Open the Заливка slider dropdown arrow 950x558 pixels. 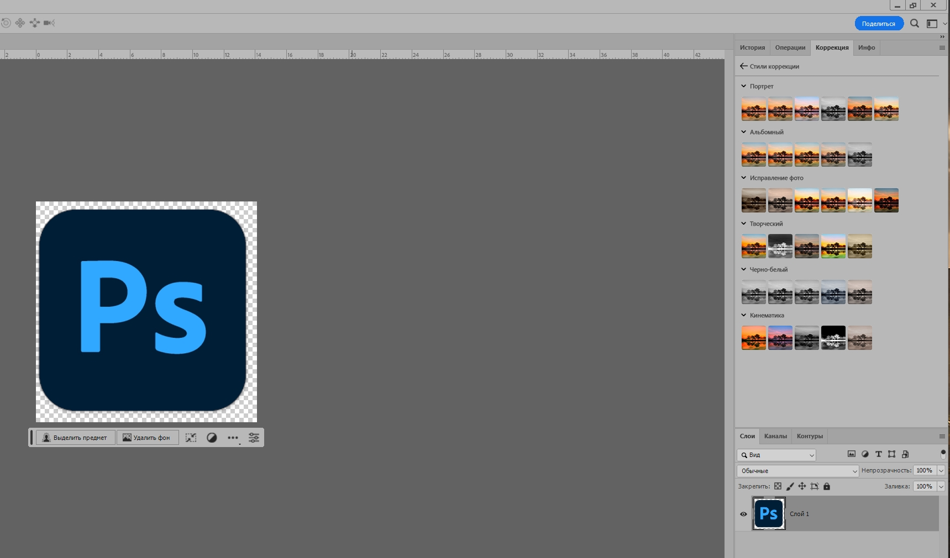941,486
